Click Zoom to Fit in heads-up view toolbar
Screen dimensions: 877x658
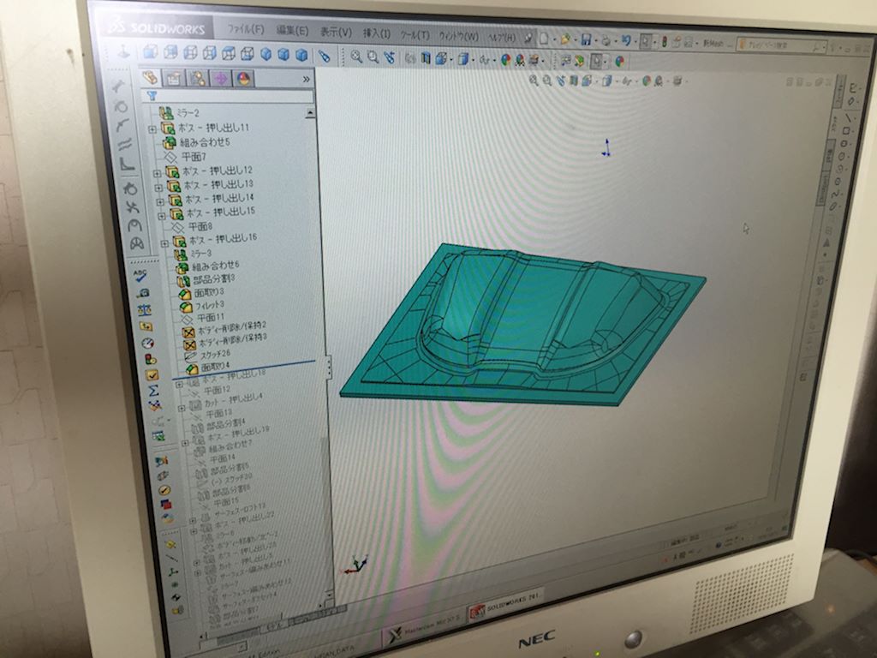(534, 81)
